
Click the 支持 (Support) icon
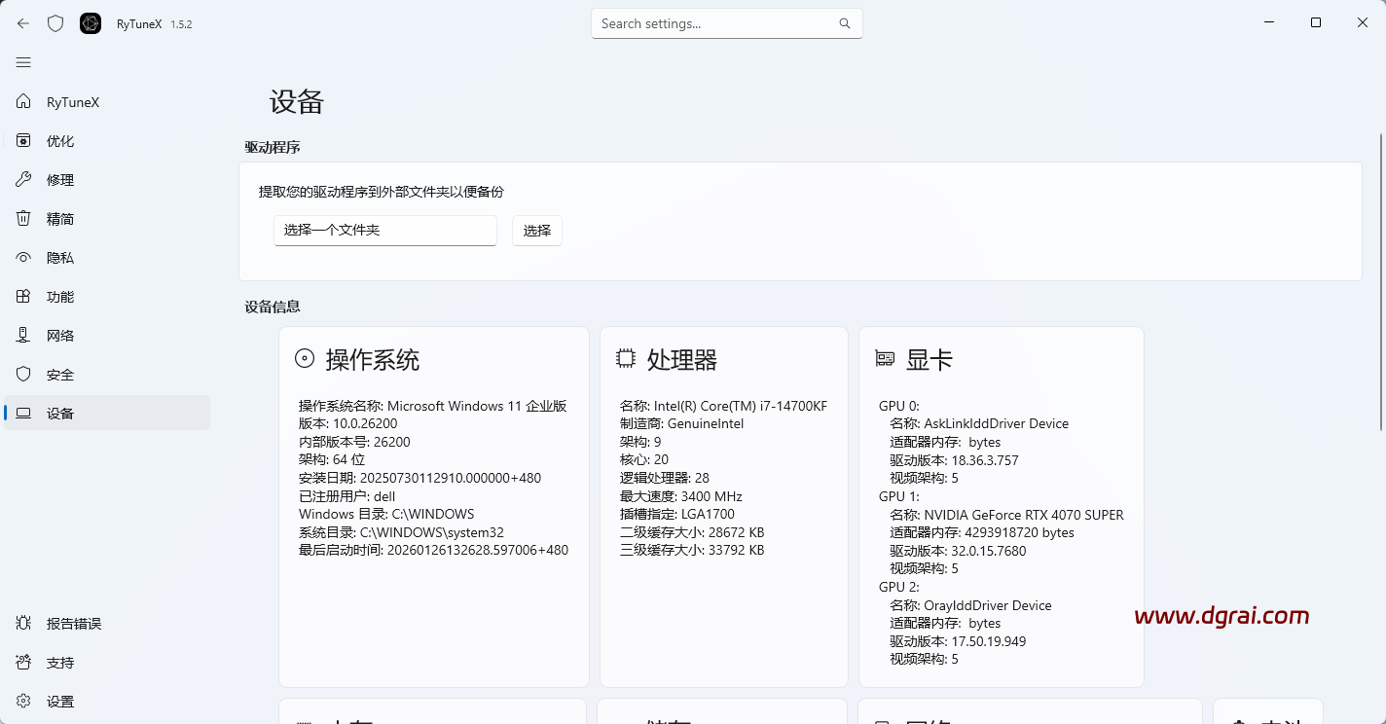[x=23, y=662]
